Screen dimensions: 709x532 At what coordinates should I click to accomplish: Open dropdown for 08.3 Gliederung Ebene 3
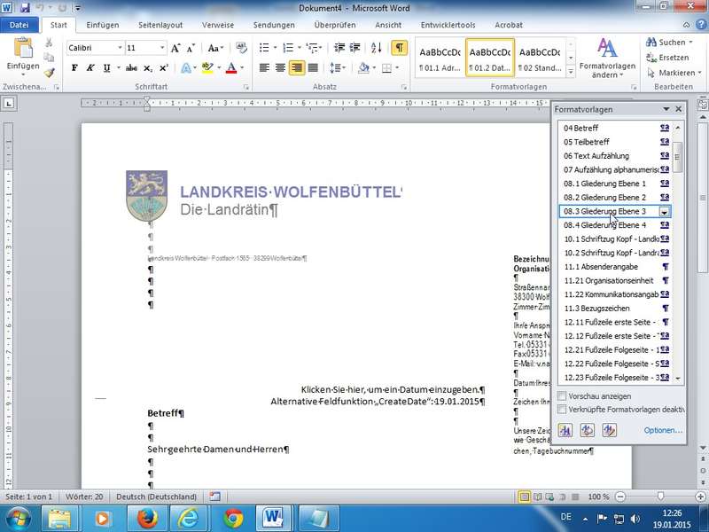click(x=664, y=212)
